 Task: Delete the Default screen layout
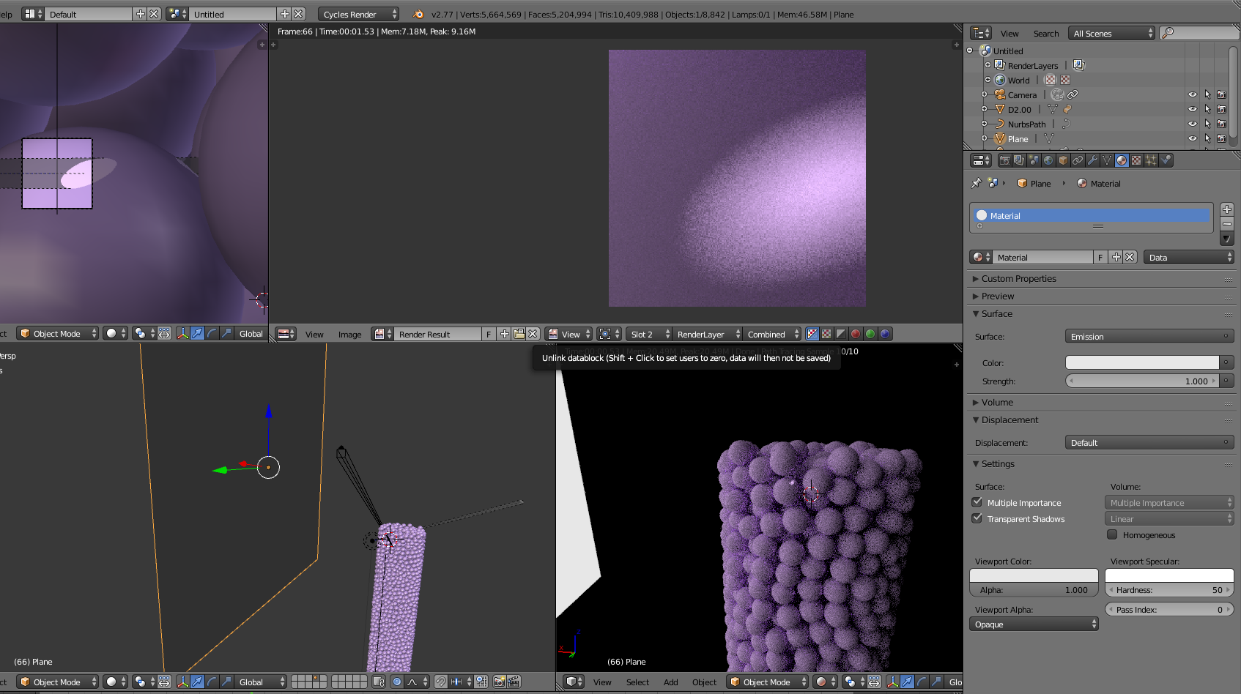(x=154, y=14)
